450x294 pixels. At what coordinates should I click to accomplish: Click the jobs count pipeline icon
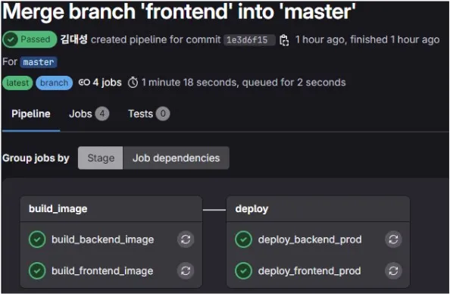(84, 83)
